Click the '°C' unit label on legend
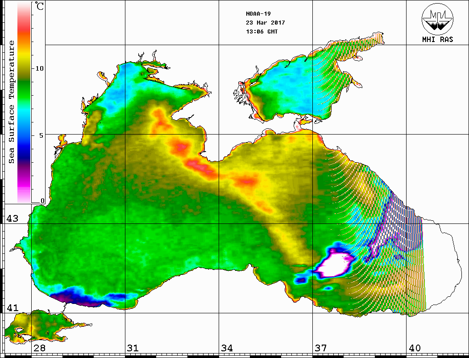 pos(39,6)
